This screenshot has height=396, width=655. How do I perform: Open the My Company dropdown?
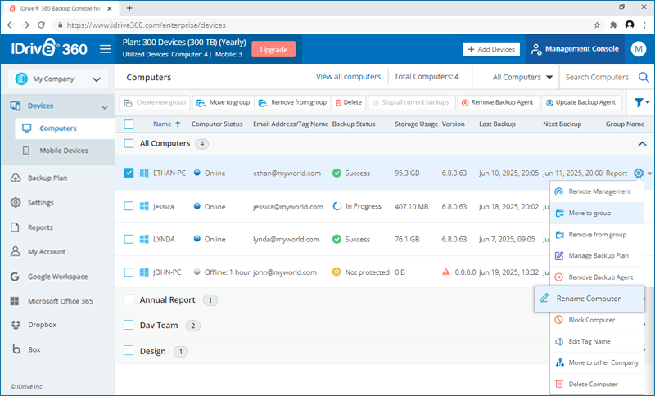pyautogui.click(x=57, y=79)
